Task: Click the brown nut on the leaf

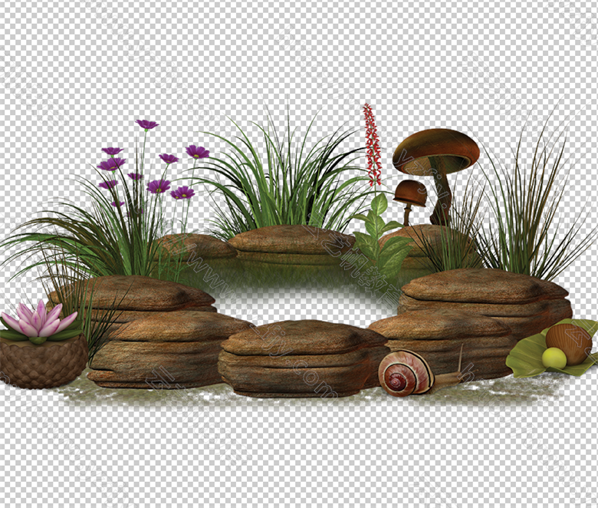Action: [568, 343]
